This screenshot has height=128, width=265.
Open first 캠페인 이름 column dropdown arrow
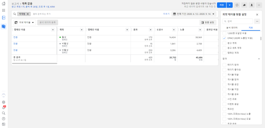(x=53, y=30)
